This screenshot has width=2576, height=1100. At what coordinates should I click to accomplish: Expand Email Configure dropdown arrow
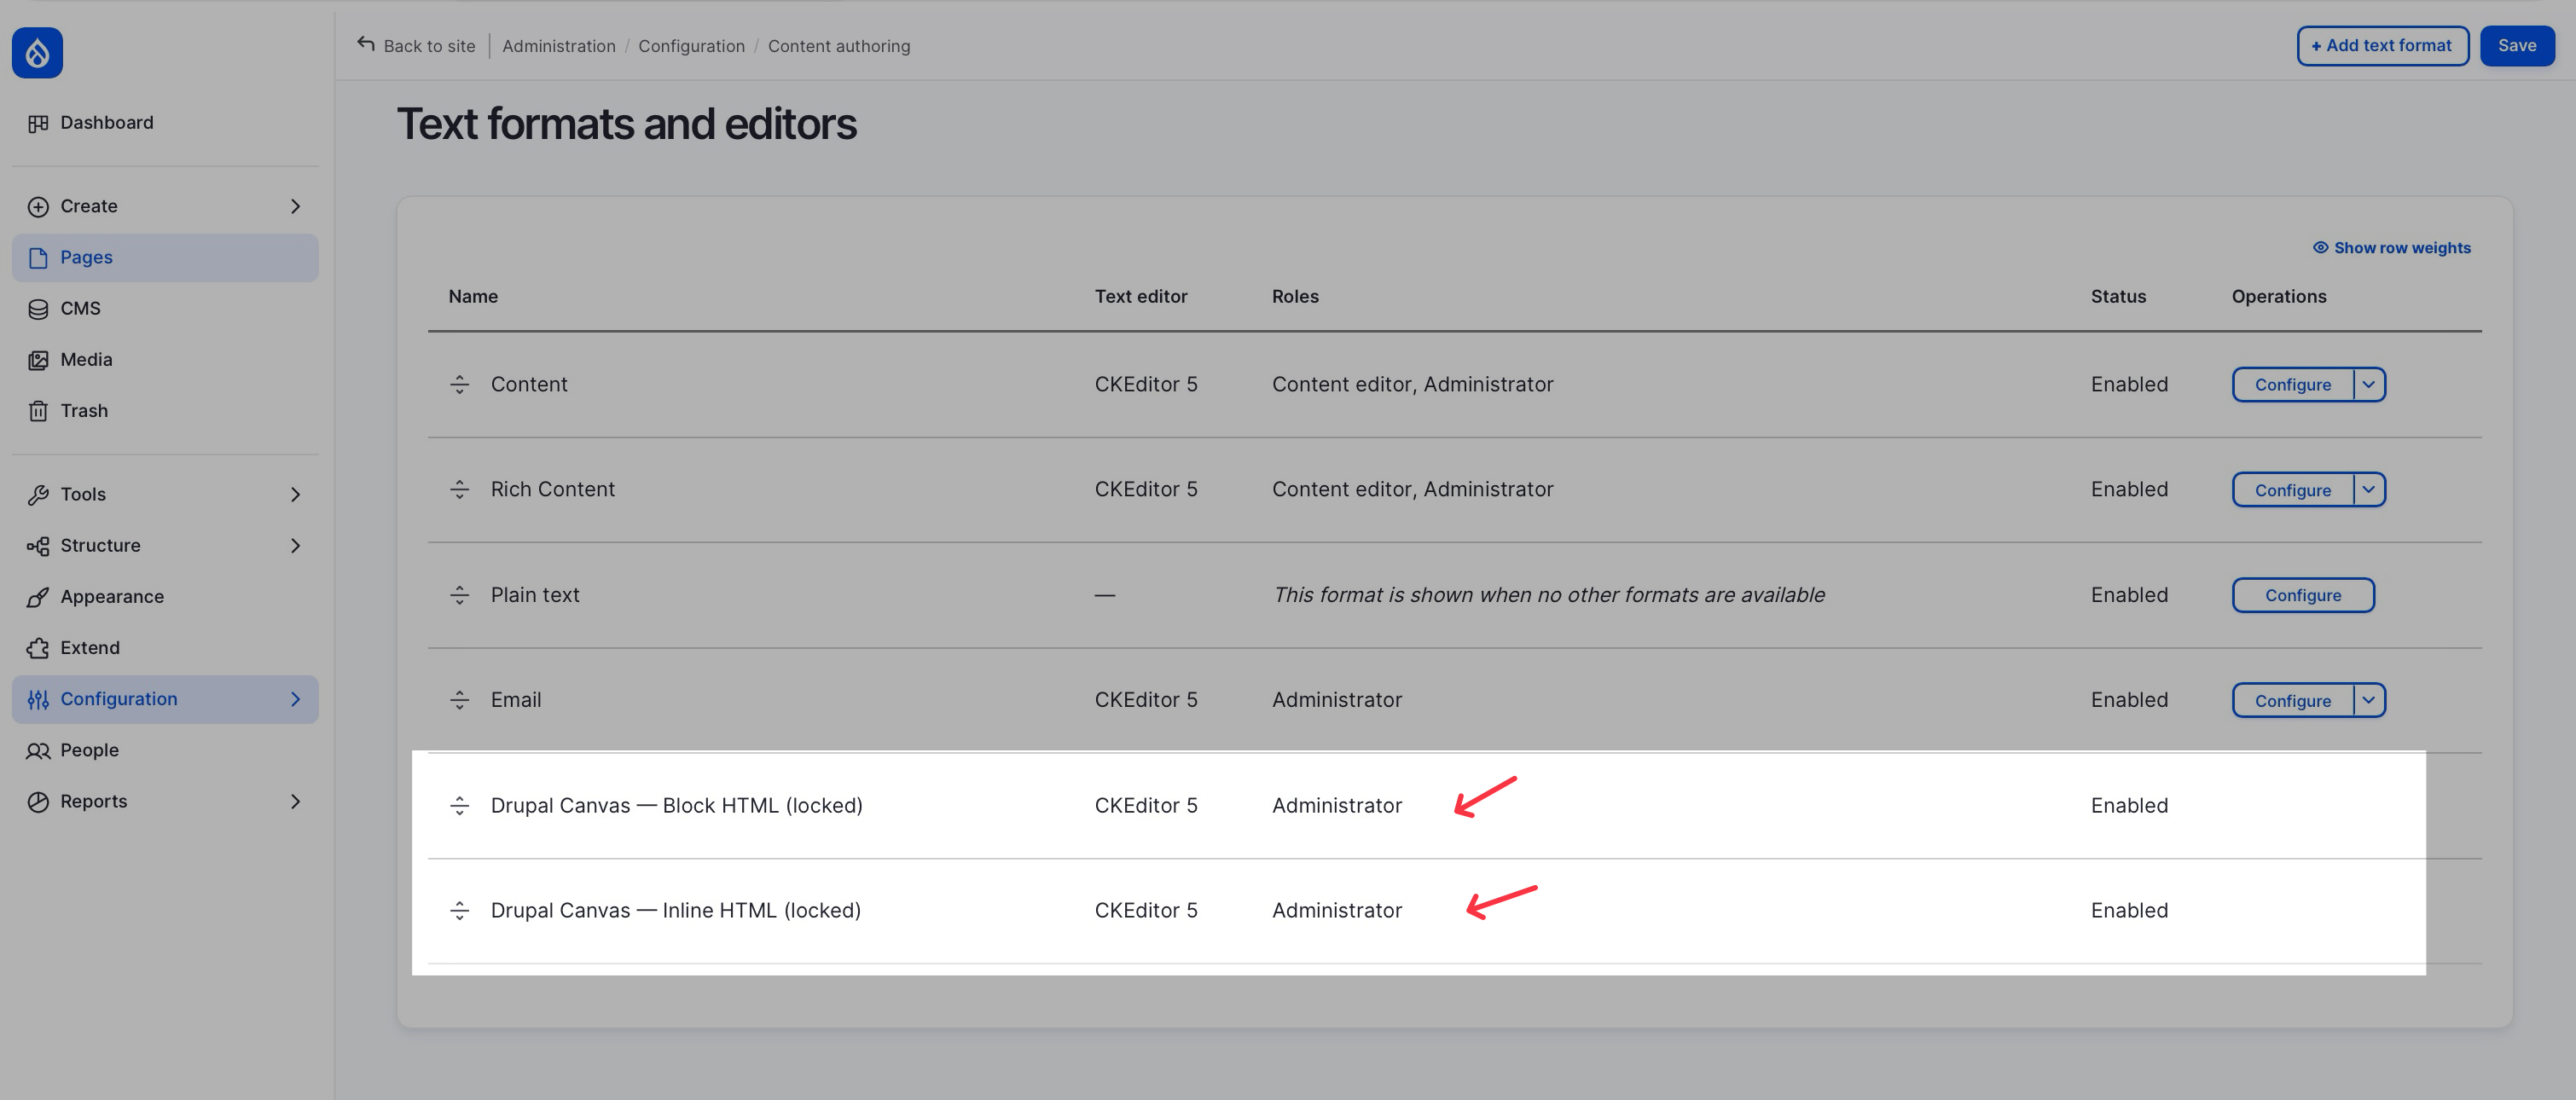coord(2369,700)
